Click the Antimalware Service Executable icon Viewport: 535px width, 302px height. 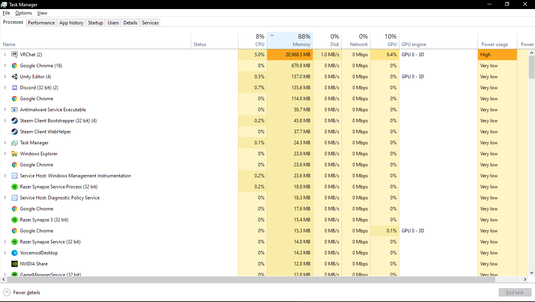(x=15, y=110)
